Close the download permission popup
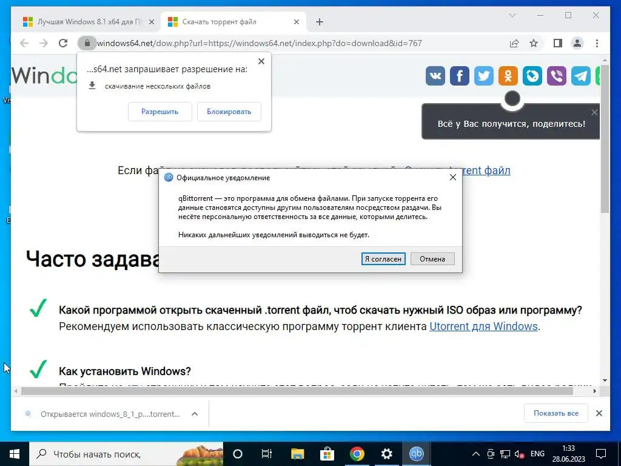621x466 pixels. [261, 61]
